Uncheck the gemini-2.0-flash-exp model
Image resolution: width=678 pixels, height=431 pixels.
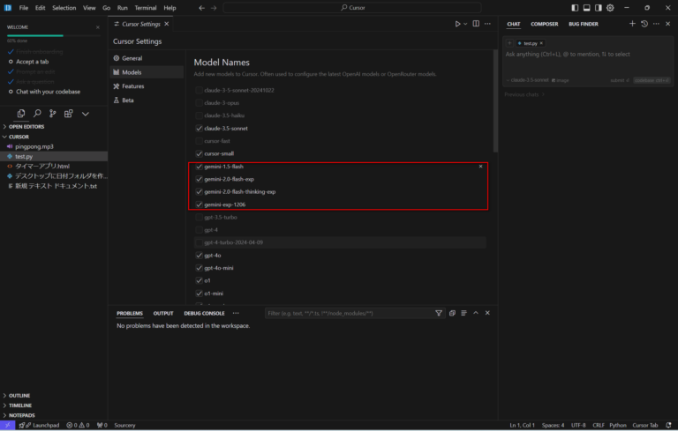pos(200,179)
